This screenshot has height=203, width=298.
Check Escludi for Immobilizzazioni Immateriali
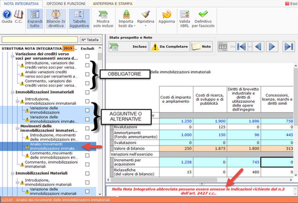(87, 92)
